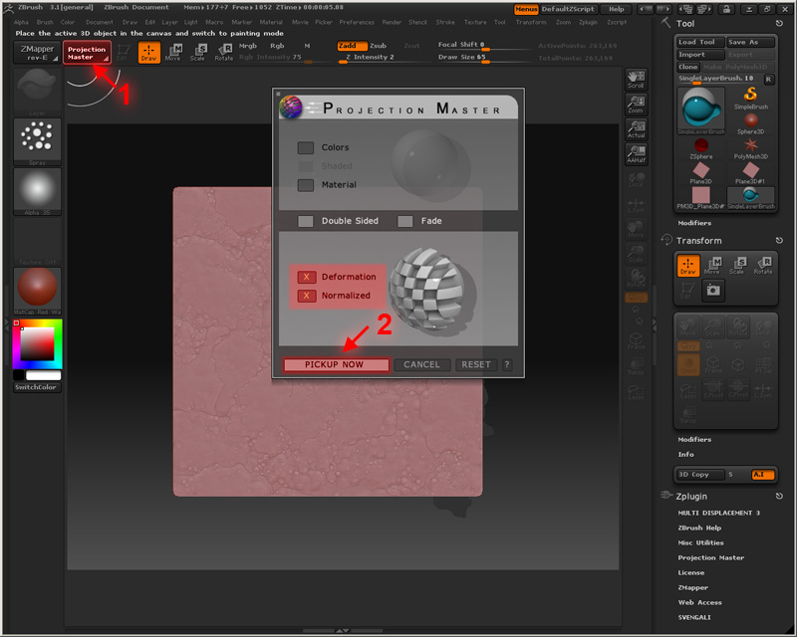Enable the Double Sided checkbox
797x637 pixels.
(306, 221)
